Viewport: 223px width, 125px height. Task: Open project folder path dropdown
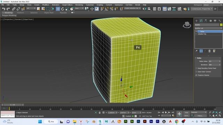tap(202, 9)
